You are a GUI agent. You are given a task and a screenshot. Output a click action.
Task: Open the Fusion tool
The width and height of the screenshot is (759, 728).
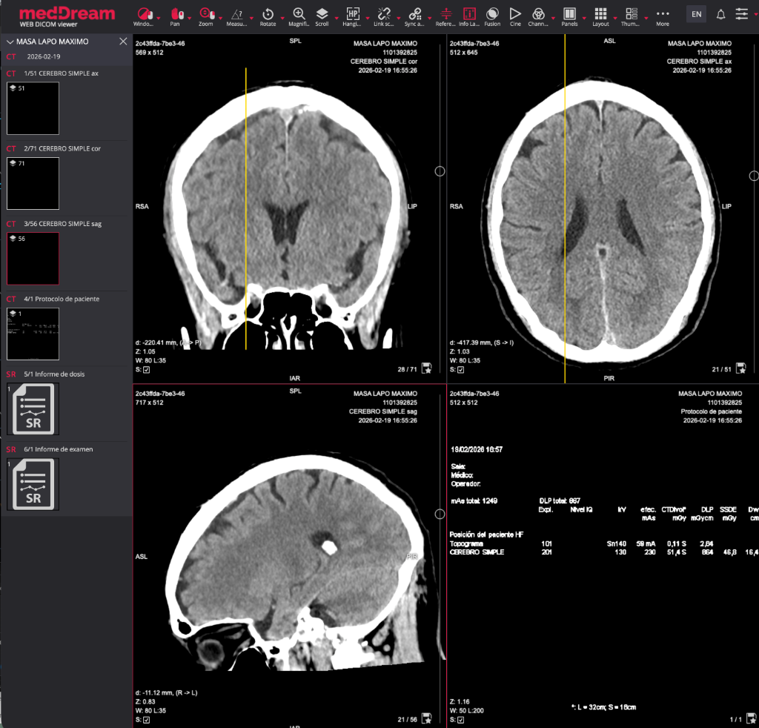492,16
